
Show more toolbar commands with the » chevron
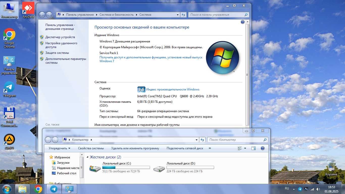coord(210,148)
